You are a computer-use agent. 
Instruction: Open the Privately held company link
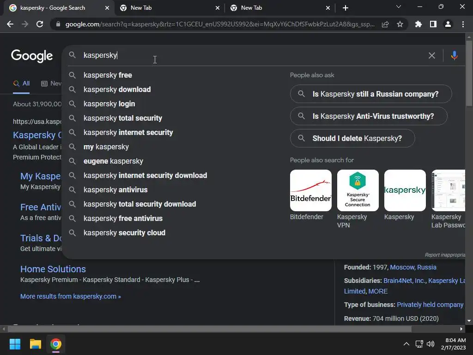(430, 305)
